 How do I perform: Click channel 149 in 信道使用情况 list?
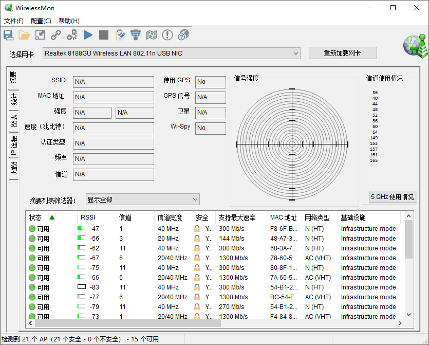click(374, 138)
